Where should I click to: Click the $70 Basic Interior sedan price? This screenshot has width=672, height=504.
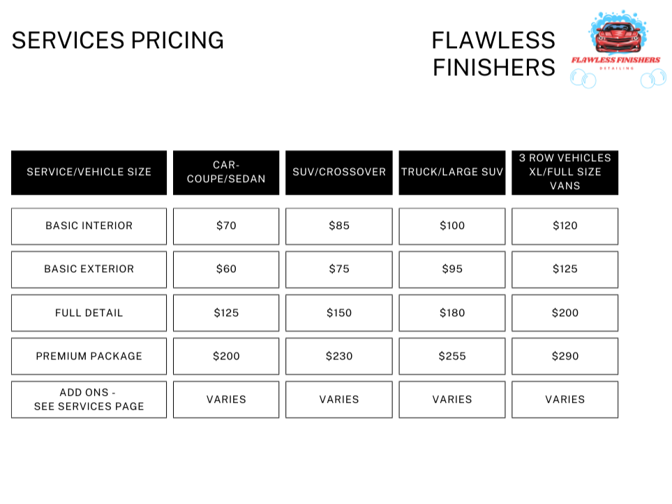(226, 226)
